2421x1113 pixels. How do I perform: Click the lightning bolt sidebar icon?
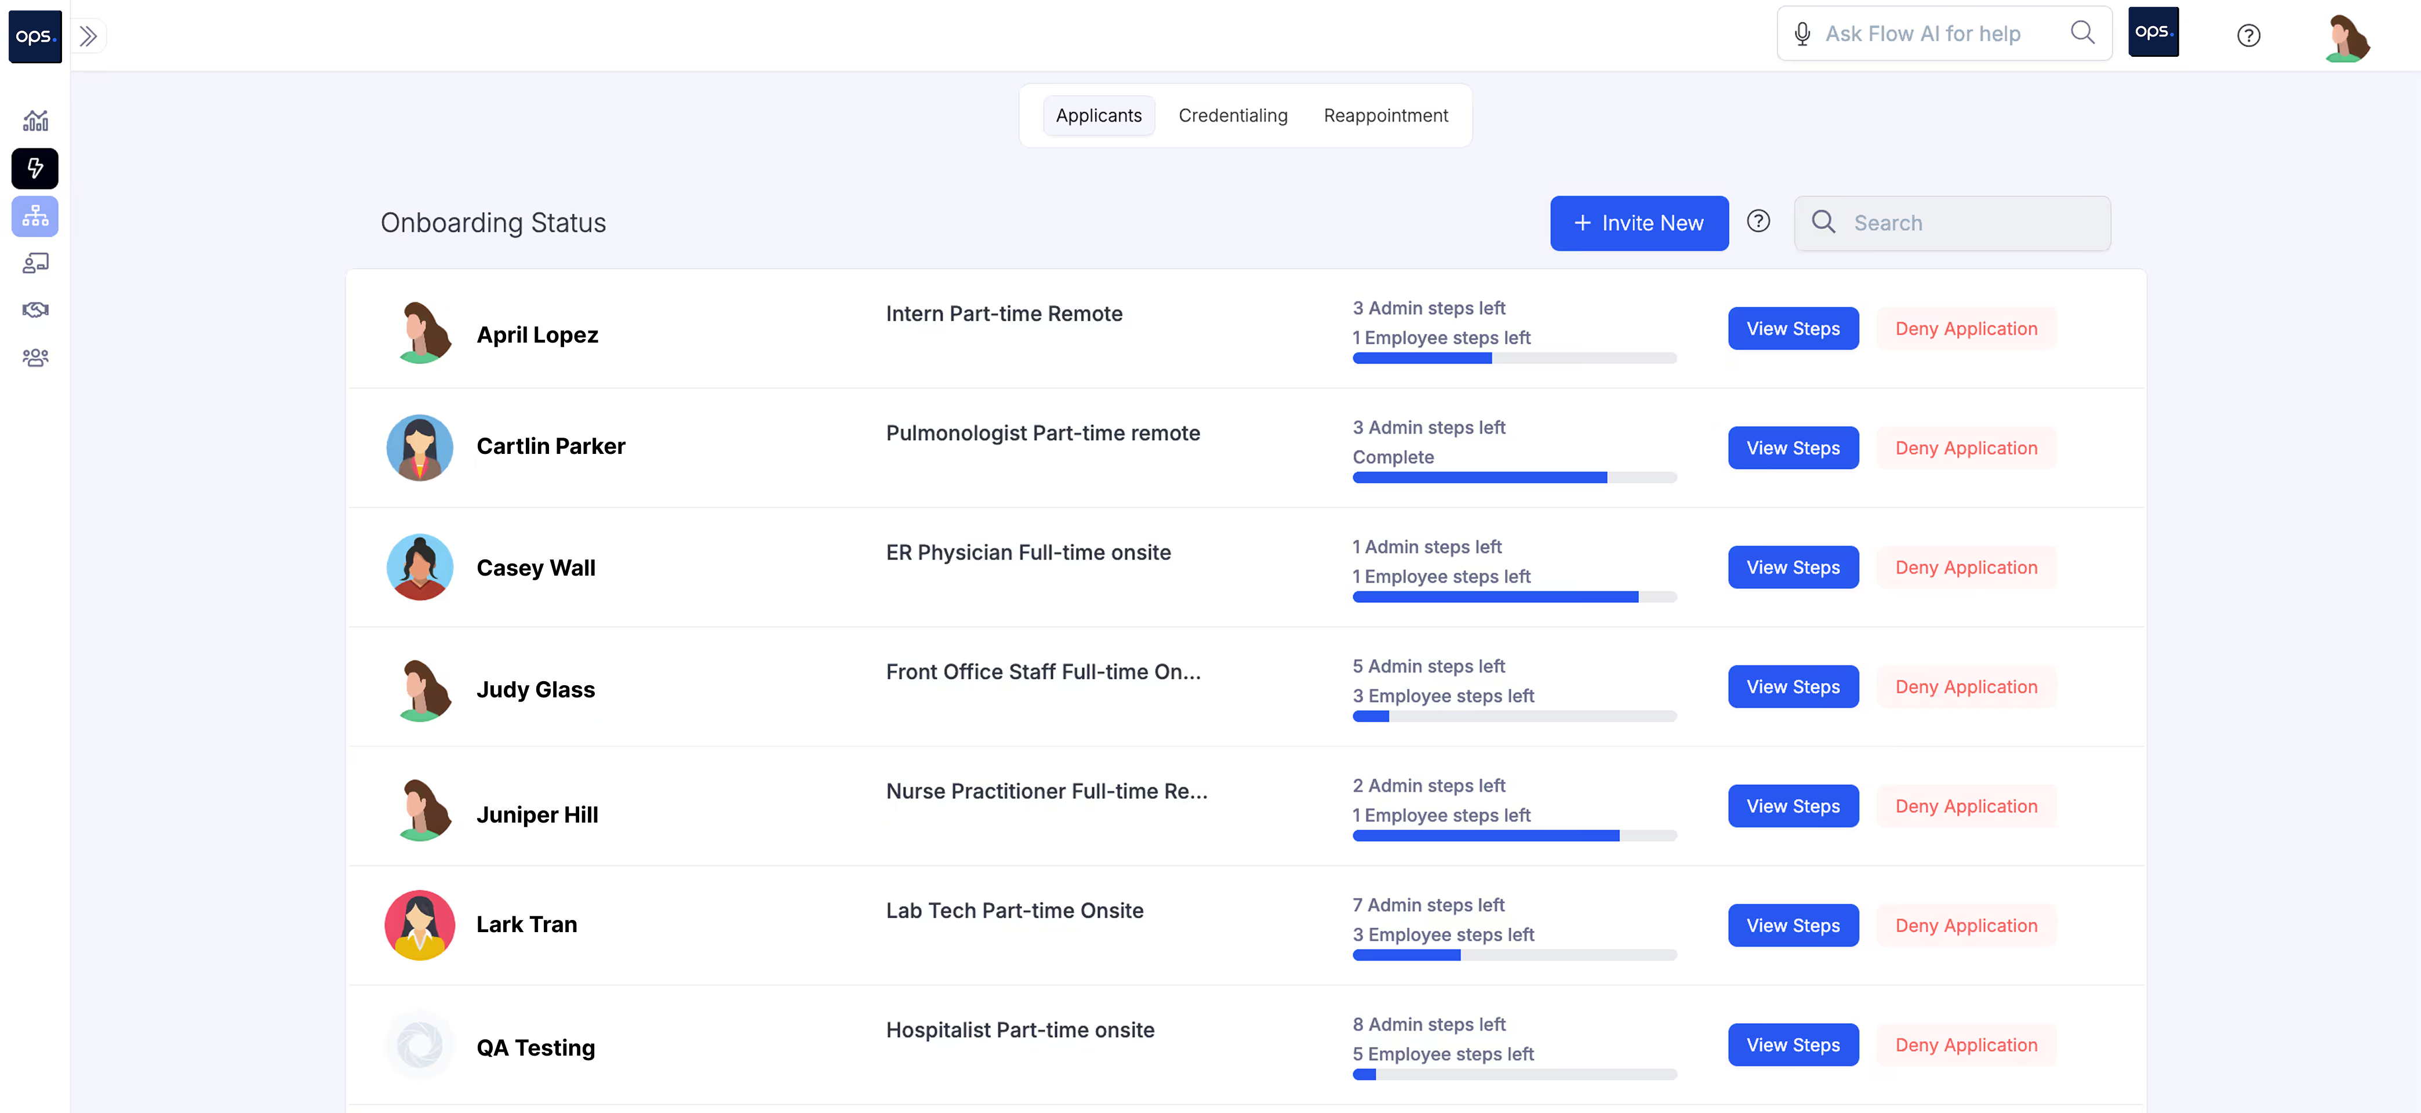(35, 168)
